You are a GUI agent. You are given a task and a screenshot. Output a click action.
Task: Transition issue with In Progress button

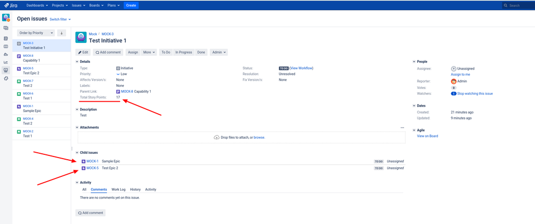(x=183, y=52)
